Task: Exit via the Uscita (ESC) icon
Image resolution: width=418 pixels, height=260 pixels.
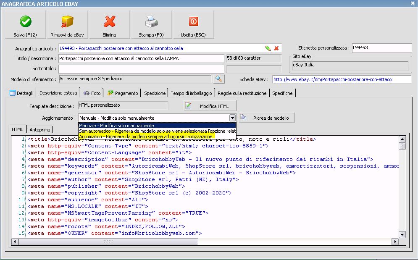Action: point(193,25)
